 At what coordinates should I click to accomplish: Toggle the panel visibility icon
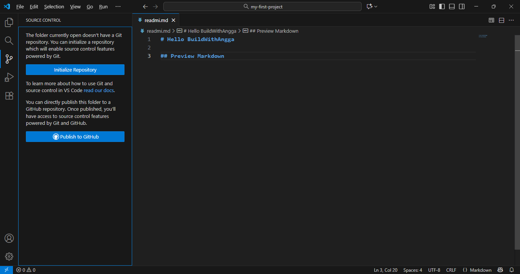click(x=452, y=6)
